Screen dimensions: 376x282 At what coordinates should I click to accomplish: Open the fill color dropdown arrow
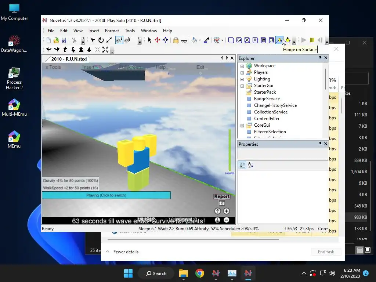pos(200,40)
